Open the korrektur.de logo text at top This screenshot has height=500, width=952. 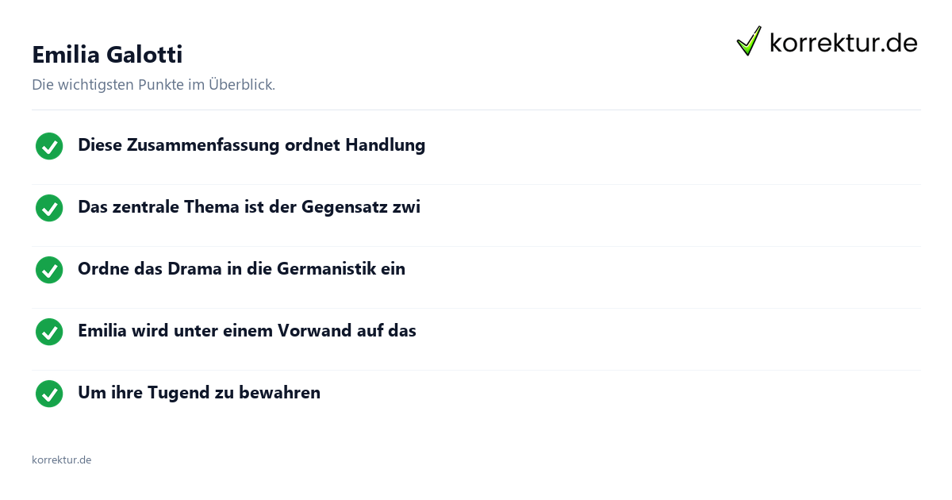843,43
